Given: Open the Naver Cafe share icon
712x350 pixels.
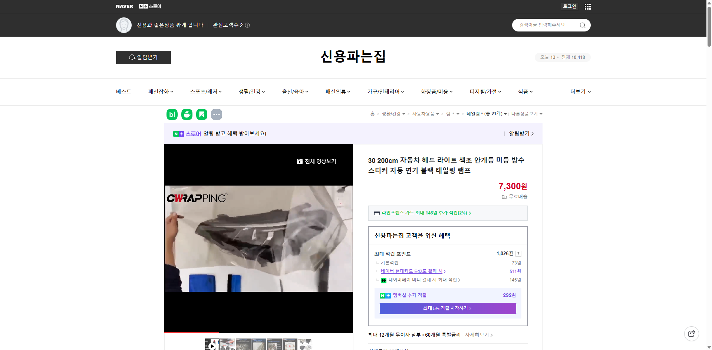Looking at the screenshot, I should coord(187,114).
